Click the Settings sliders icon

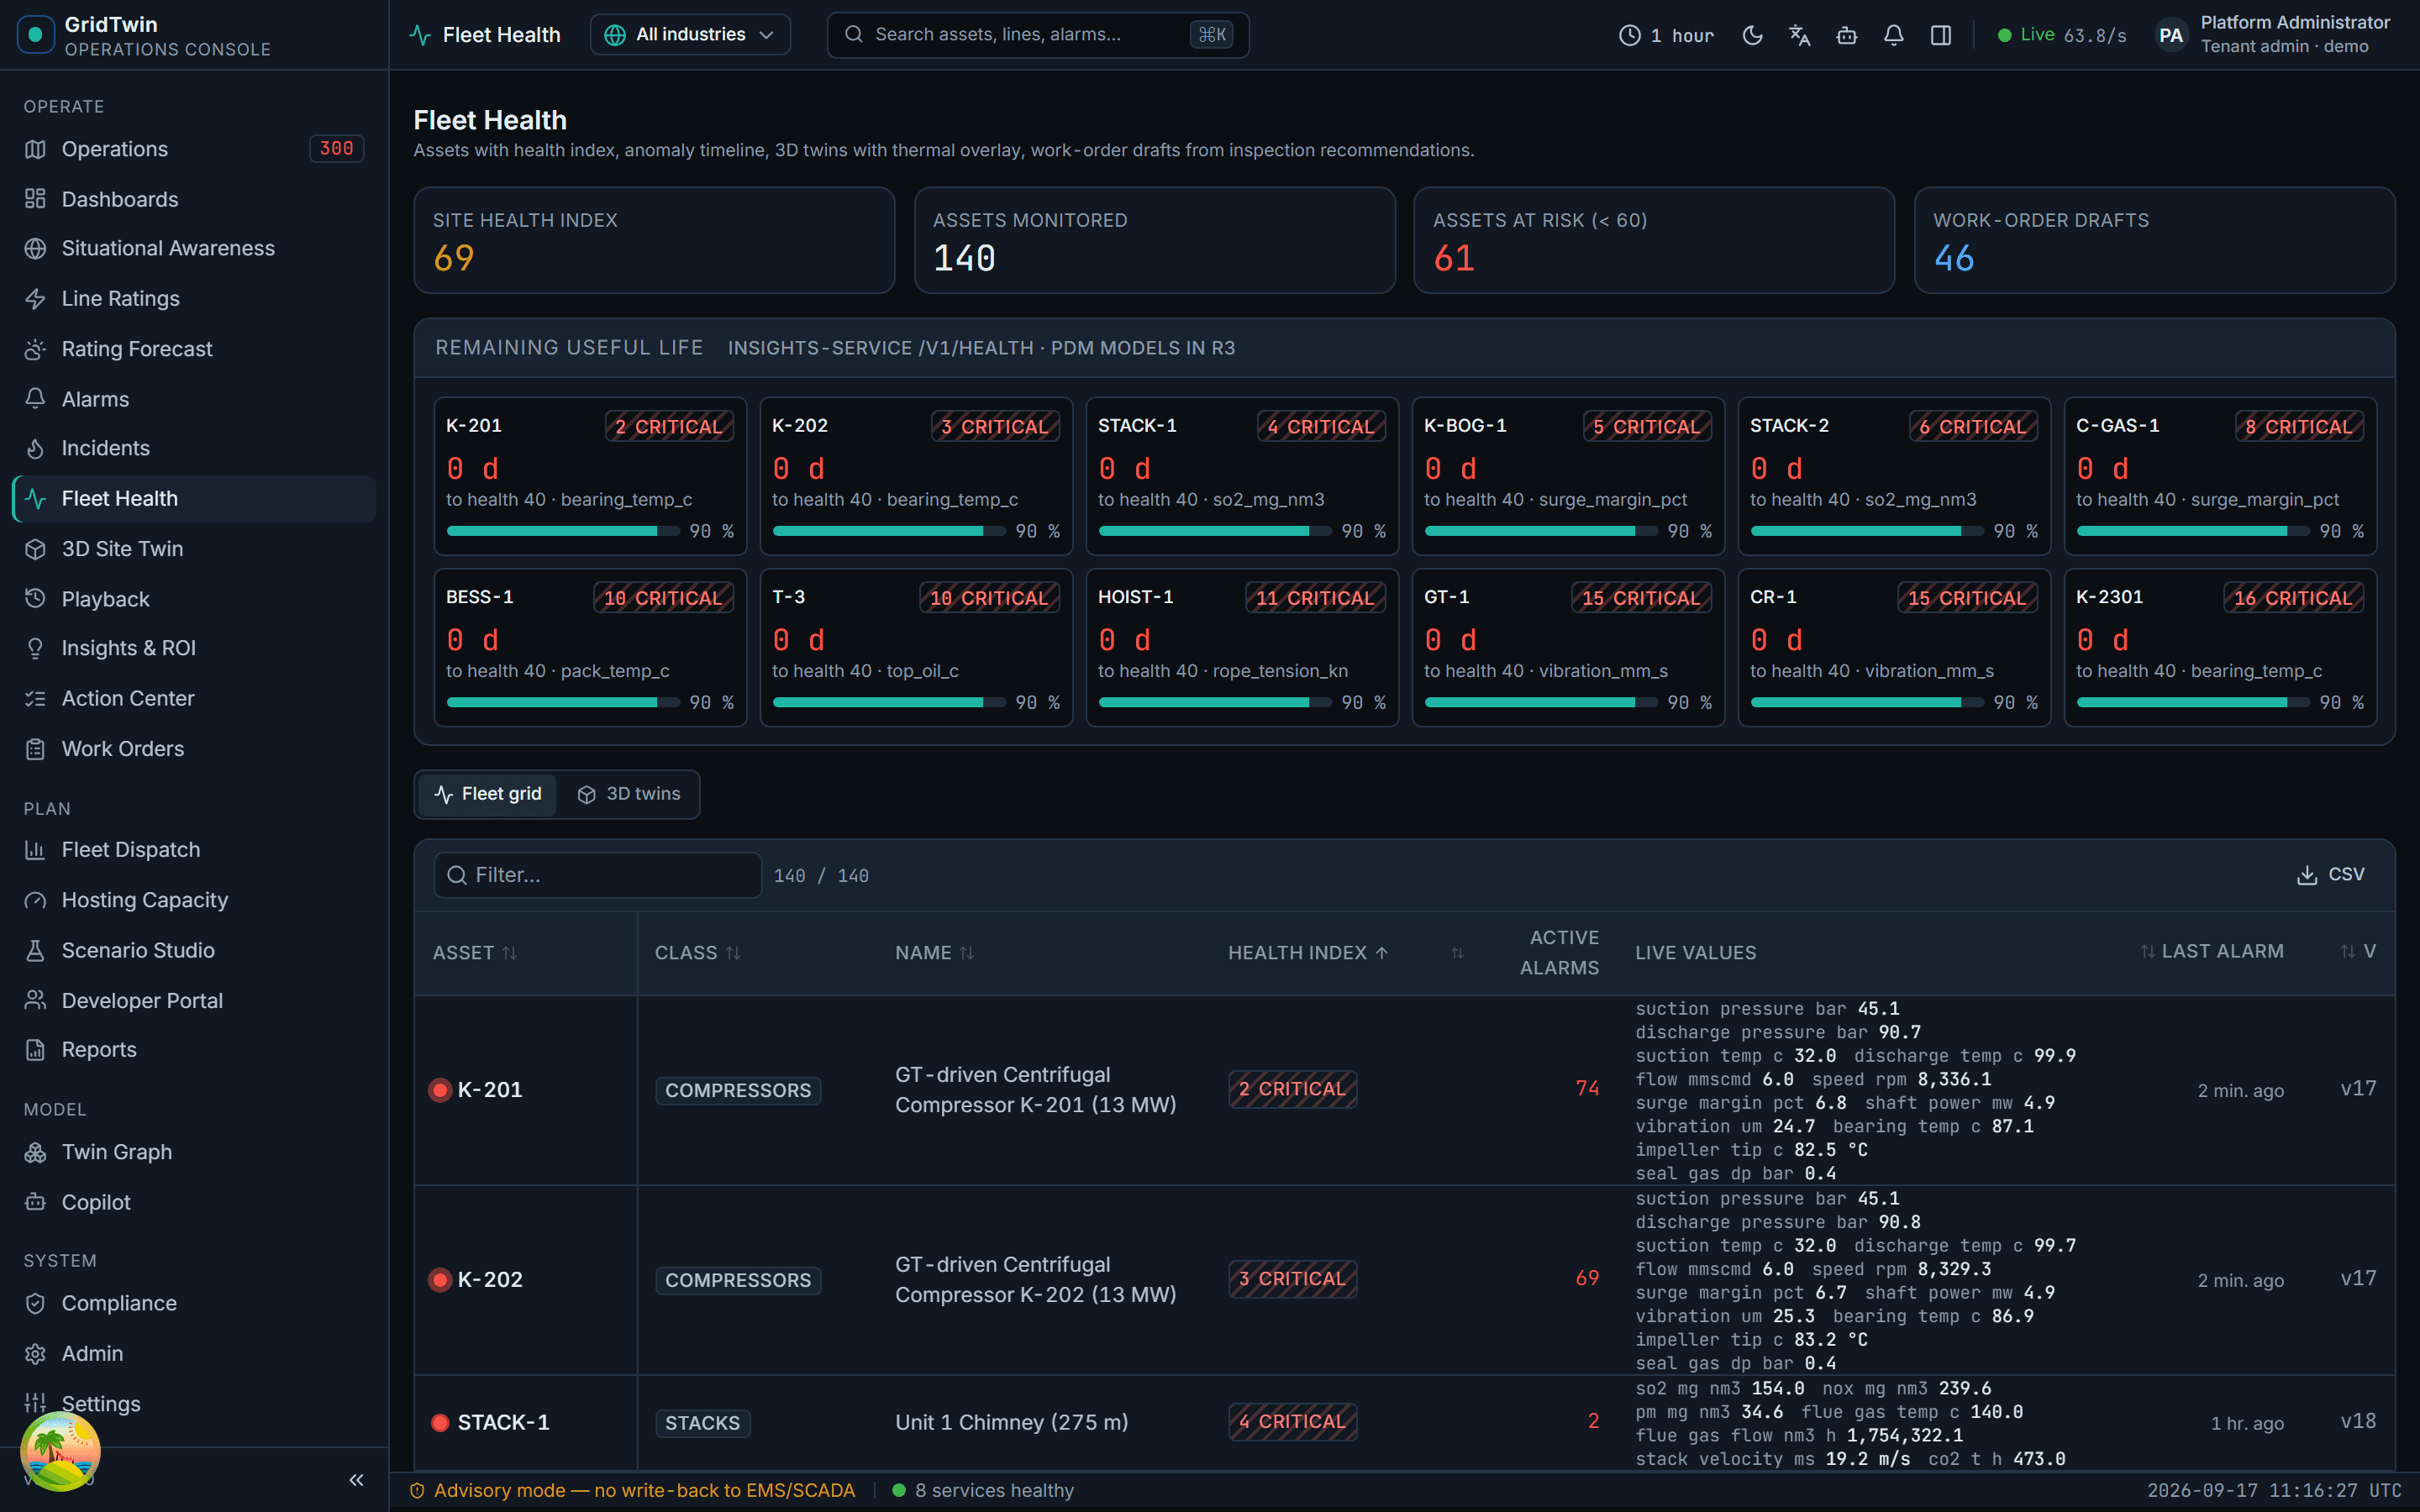[36, 1403]
